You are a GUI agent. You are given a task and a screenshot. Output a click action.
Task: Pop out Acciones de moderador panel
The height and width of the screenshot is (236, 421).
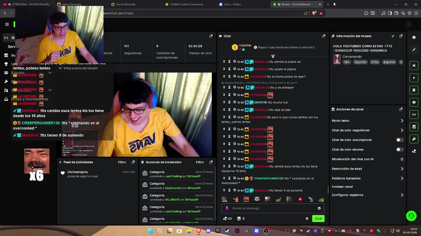211,162
